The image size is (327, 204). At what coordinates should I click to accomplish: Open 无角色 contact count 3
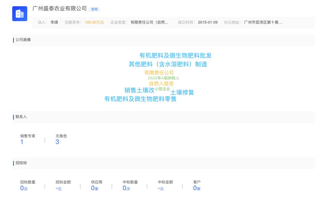pos(57,142)
